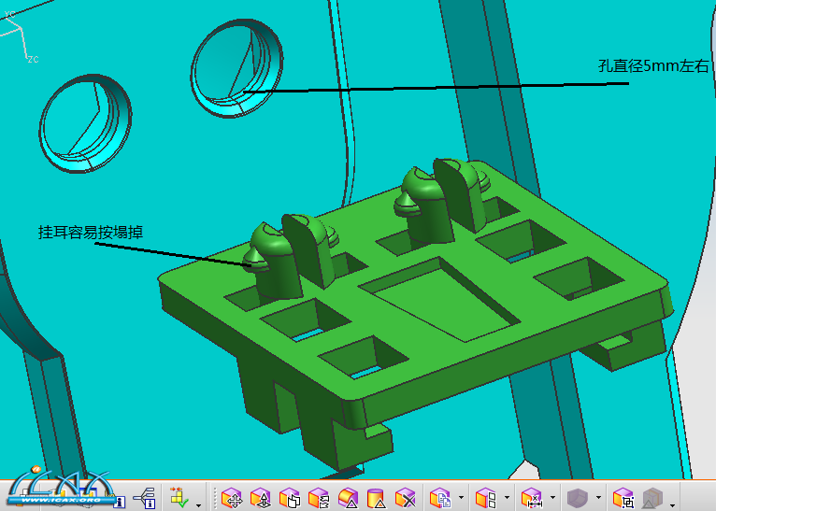This screenshot has height=511, width=816.
Task: Select the Copy Face tool
Action: (x=440, y=499)
